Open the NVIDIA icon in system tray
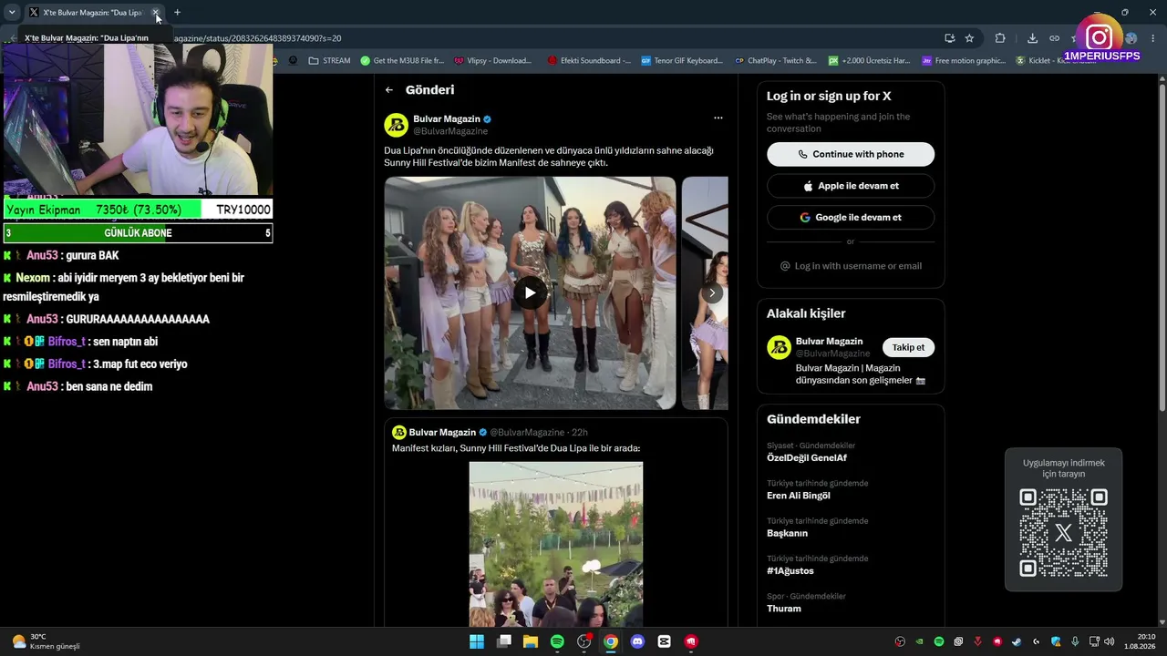Screen dimensions: 1167x656 [919, 641]
